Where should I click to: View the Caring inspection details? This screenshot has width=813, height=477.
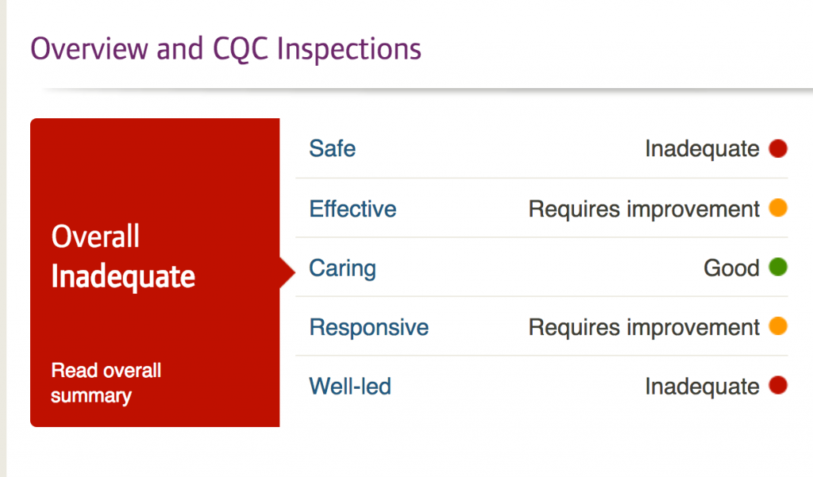[342, 268]
